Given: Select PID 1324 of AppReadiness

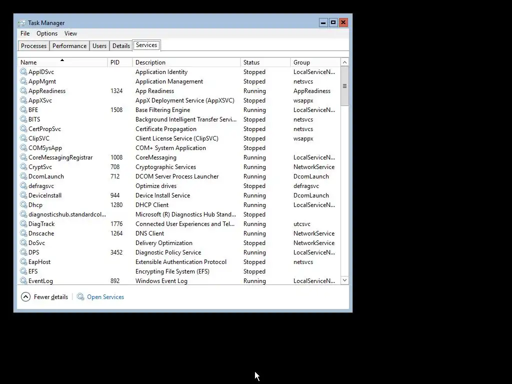Looking at the screenshot, I should click(x=116, y=91).
